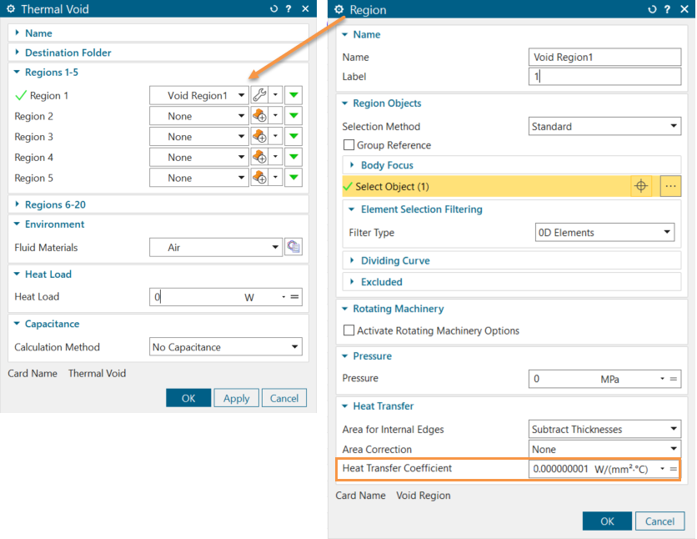Expand the Destination Folder section

point(68,53)
